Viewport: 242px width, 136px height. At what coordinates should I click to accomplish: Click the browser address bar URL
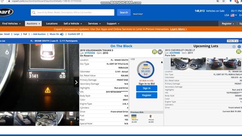click(47, 1)
